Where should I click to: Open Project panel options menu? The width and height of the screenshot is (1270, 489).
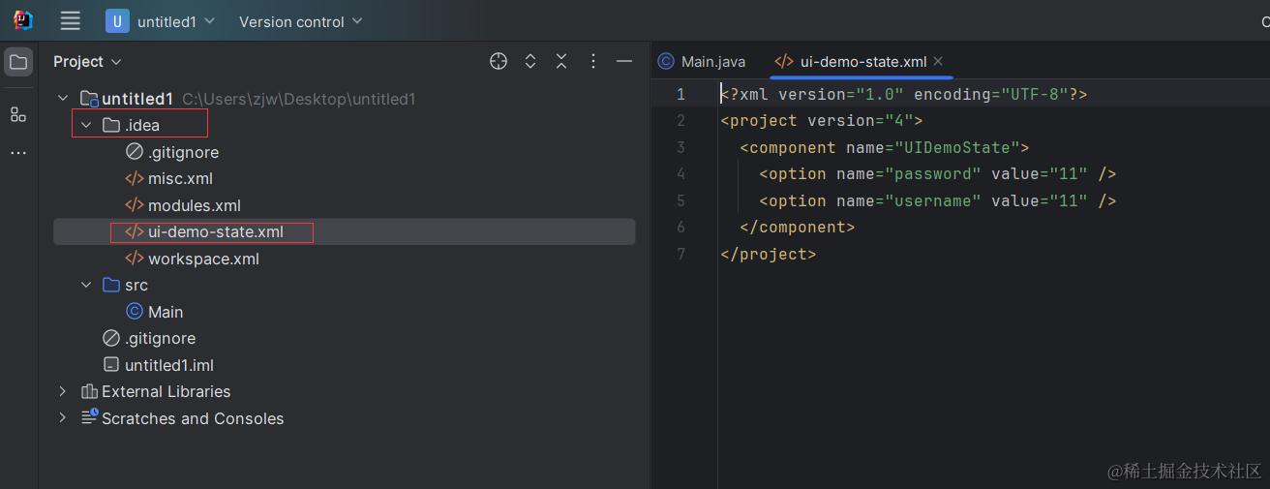(x=593, y=61)
